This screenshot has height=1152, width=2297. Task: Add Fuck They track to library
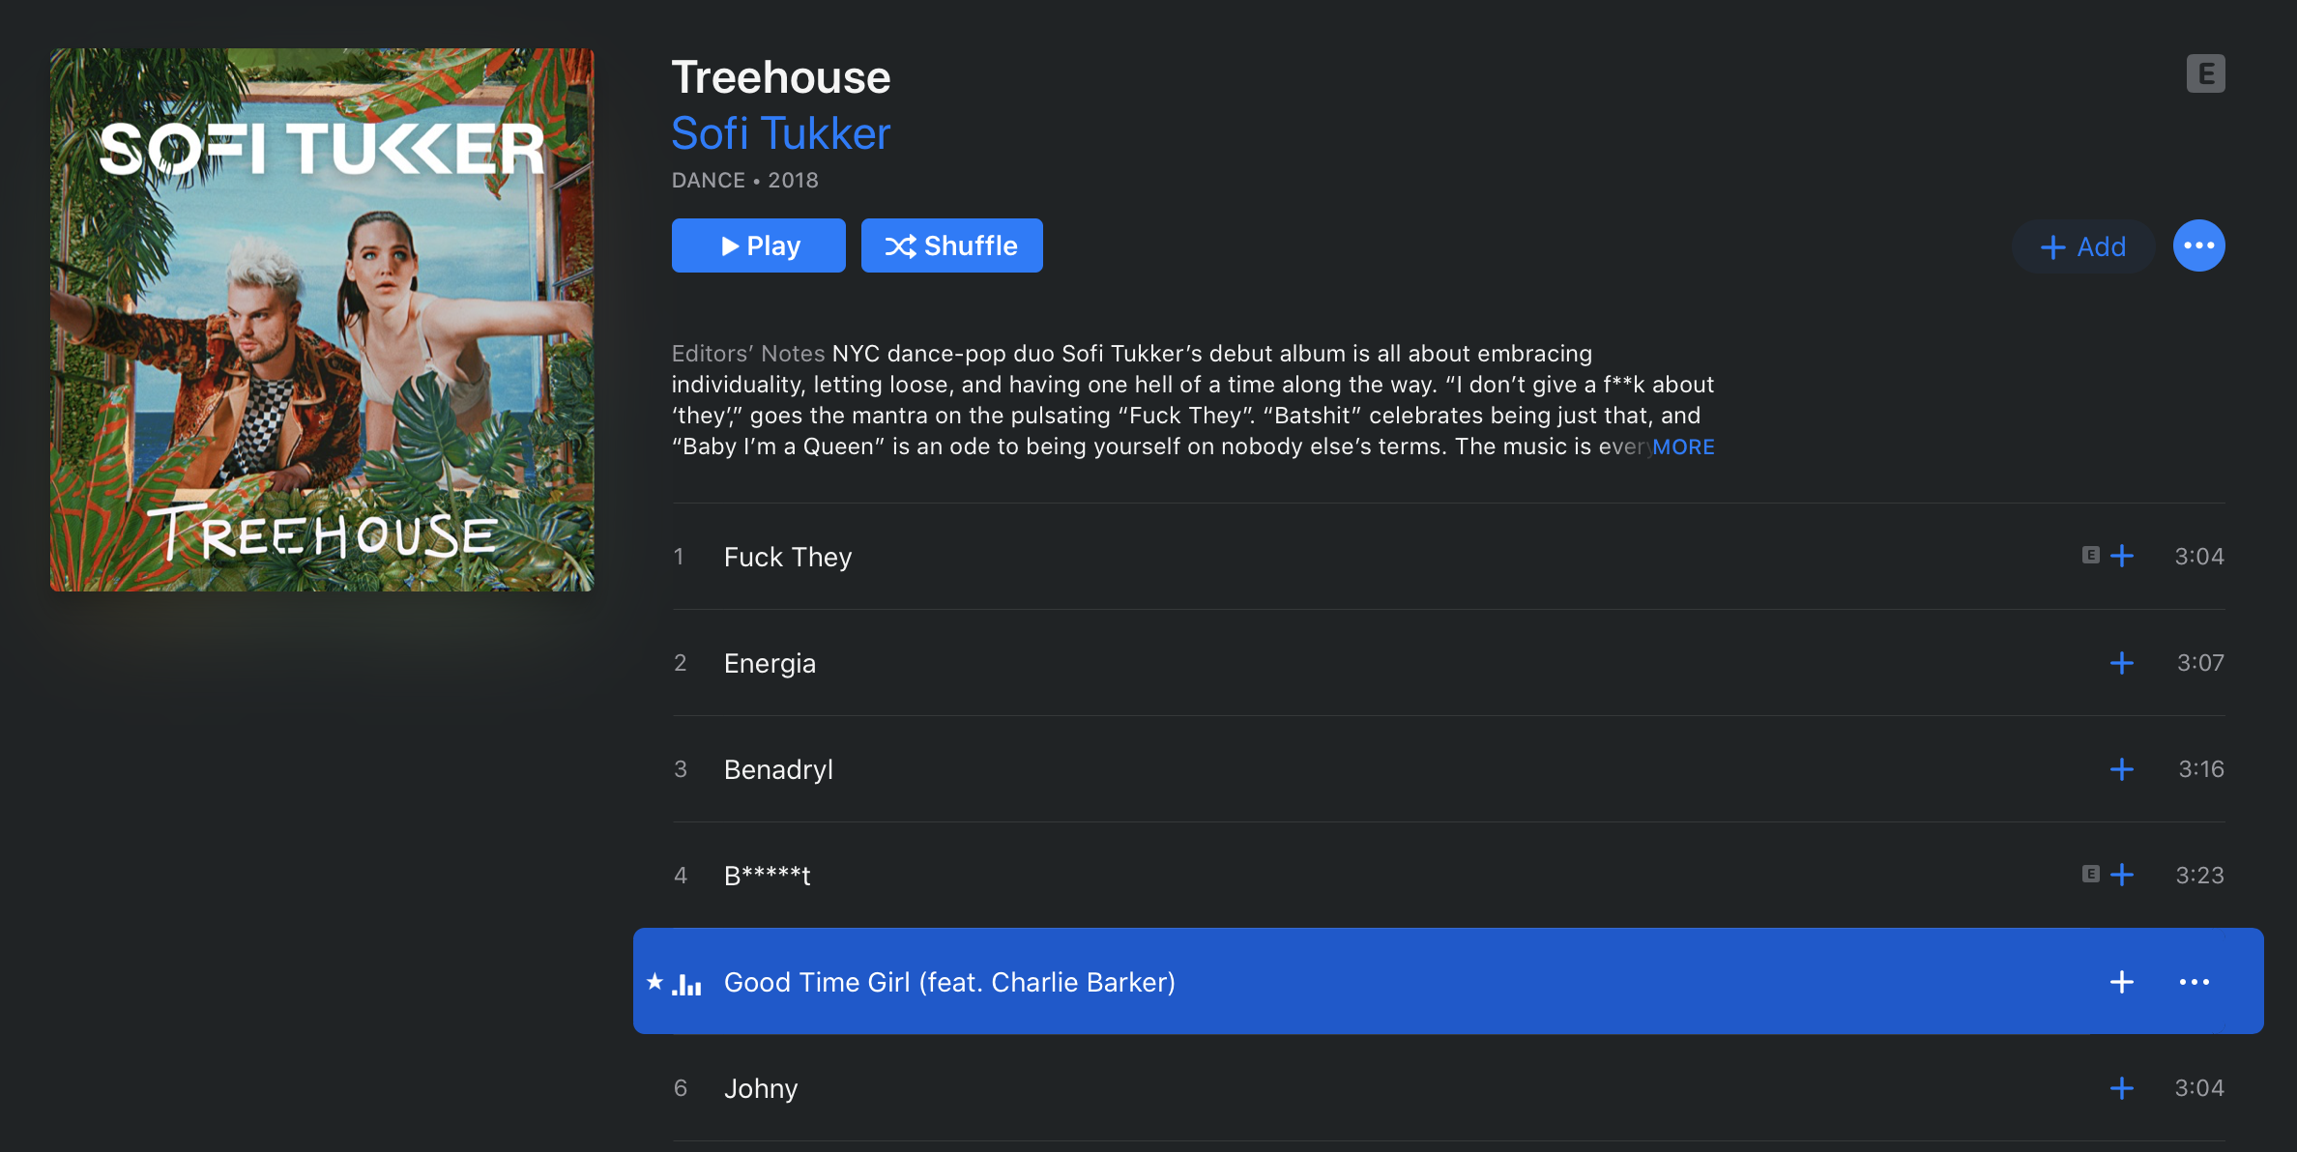tap(2122, 556)
